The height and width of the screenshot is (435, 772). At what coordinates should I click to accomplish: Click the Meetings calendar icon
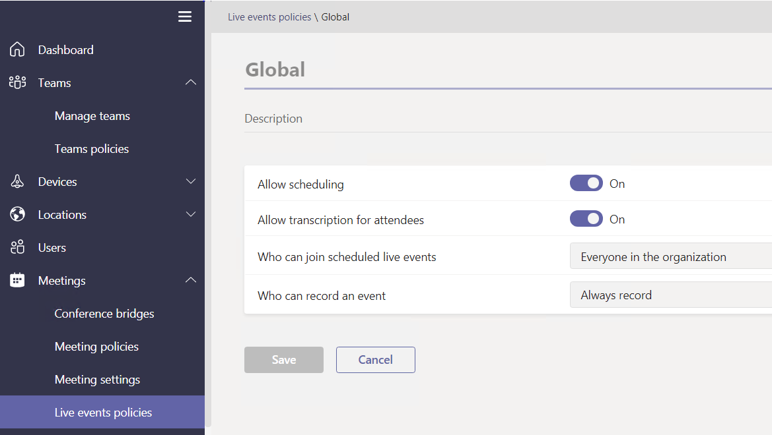pyautogui.click(x=17, y=280)
